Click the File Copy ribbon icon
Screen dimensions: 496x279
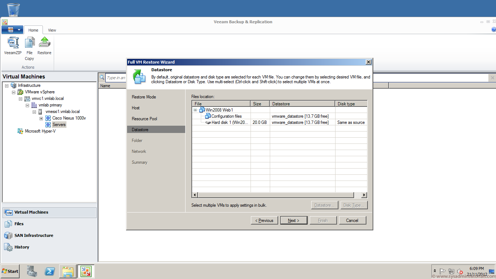click(29, 43)
